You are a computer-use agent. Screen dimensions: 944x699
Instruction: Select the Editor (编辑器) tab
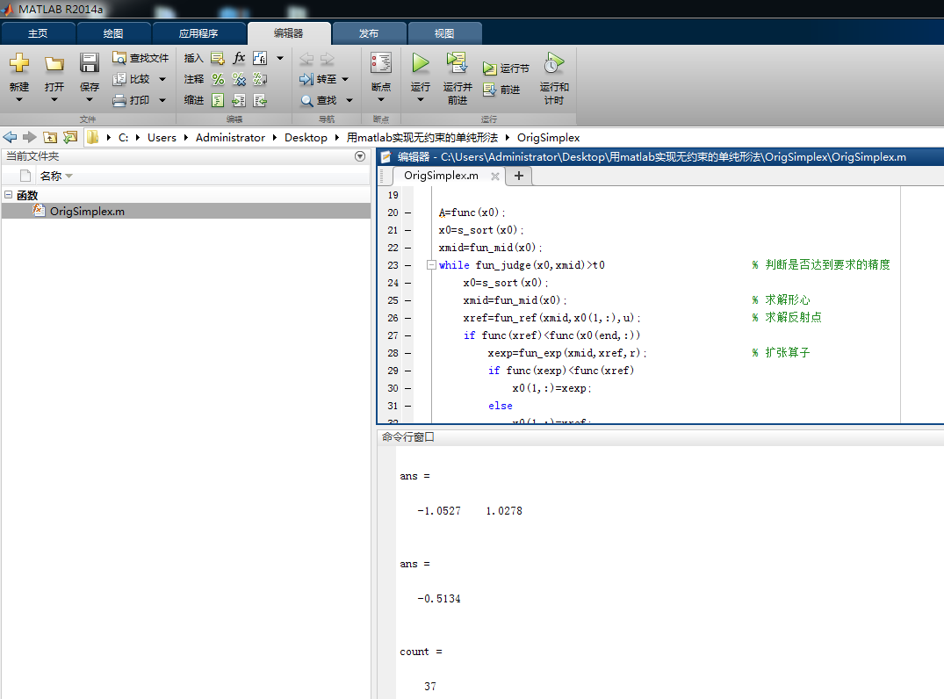[x=289, y=33]
